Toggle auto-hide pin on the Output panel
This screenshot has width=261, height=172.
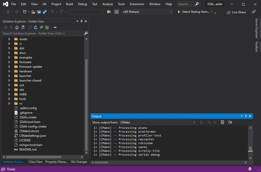pyautogui.click(x=246, y=116)
